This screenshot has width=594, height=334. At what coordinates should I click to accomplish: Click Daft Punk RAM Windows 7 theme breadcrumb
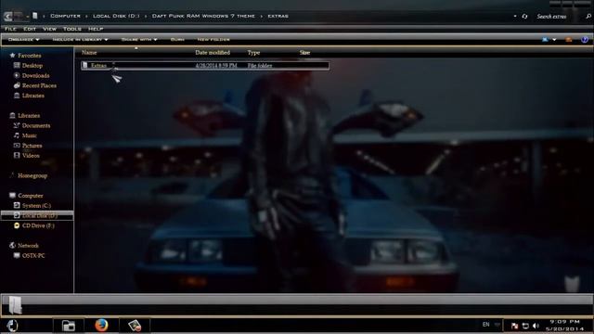[203, 16]
